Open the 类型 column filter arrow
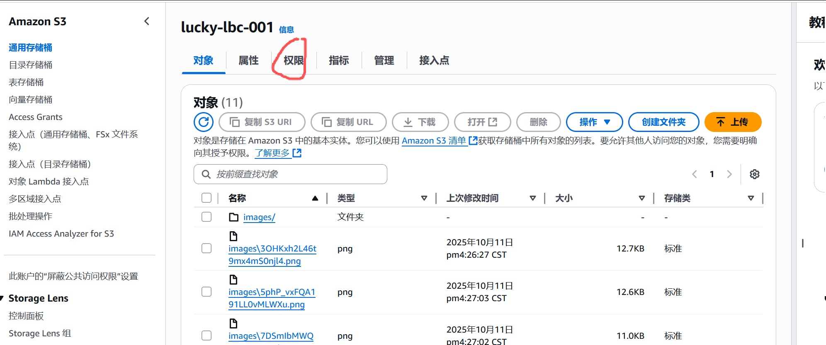 (x=424, y=198)
